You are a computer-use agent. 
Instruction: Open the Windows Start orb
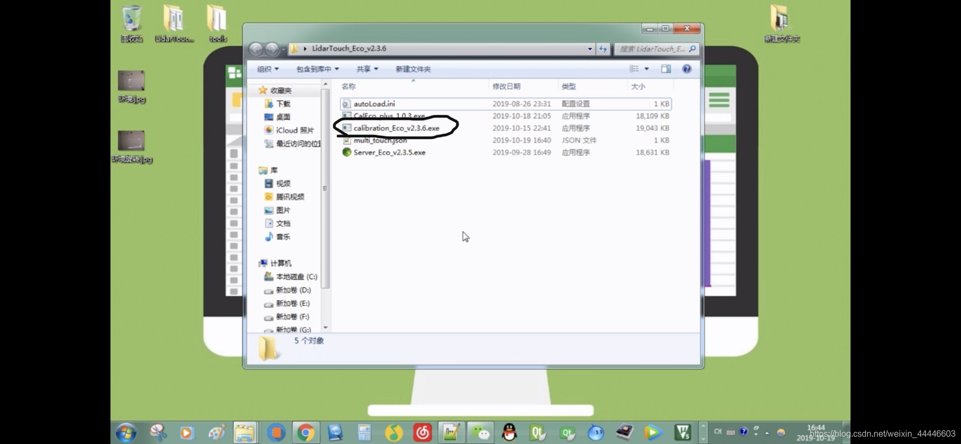[x=126, y=432]
